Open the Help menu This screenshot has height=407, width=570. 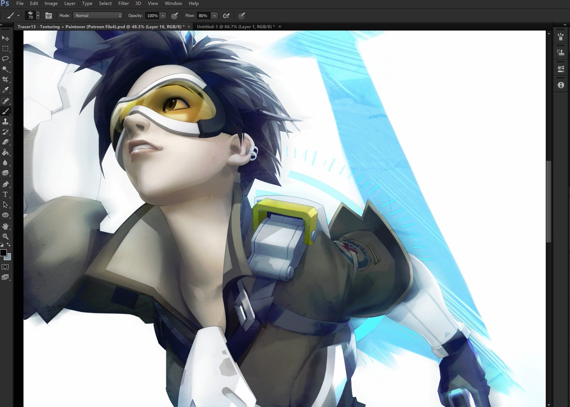(194, 3)
